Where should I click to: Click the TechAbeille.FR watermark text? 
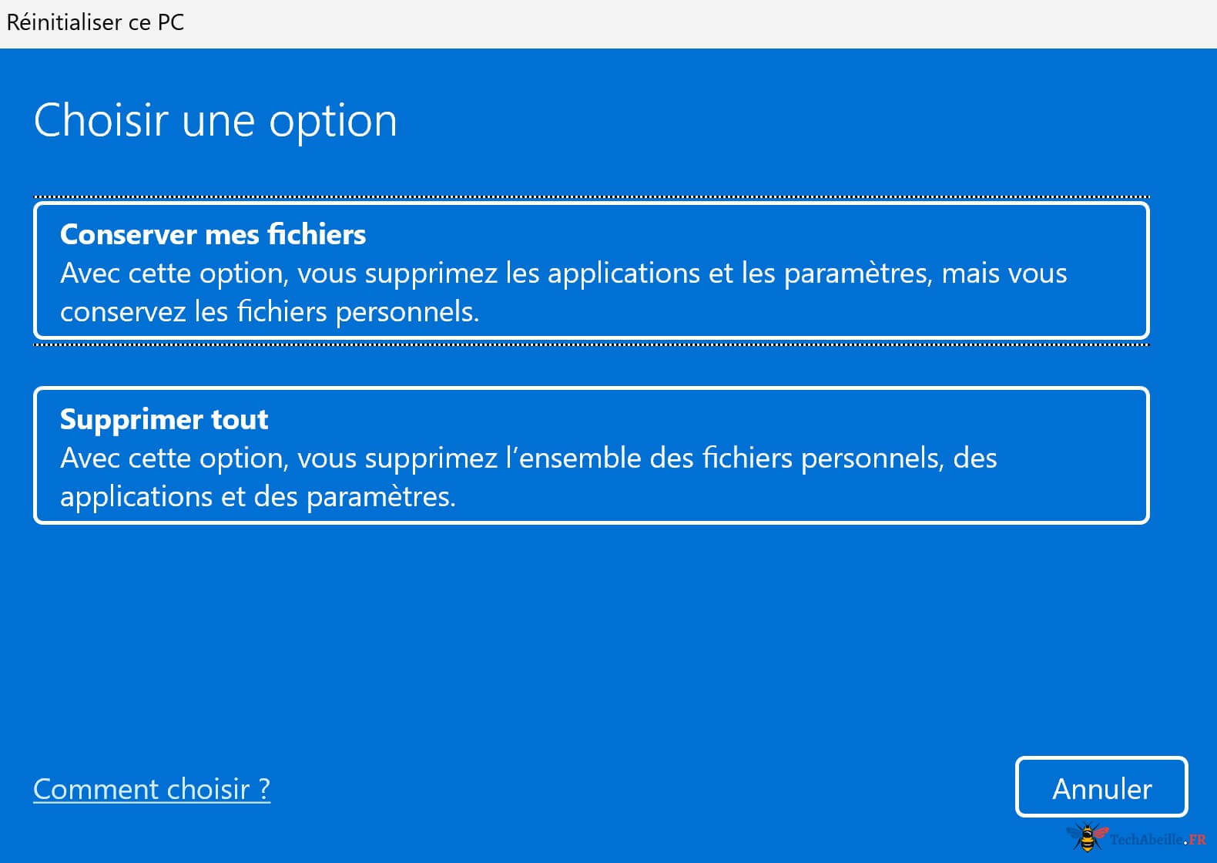(x=1157, y=839)
